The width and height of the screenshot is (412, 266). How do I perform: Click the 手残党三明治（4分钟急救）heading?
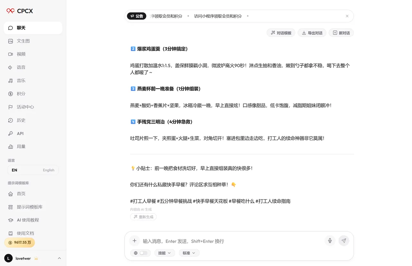[x=165, y=122]
